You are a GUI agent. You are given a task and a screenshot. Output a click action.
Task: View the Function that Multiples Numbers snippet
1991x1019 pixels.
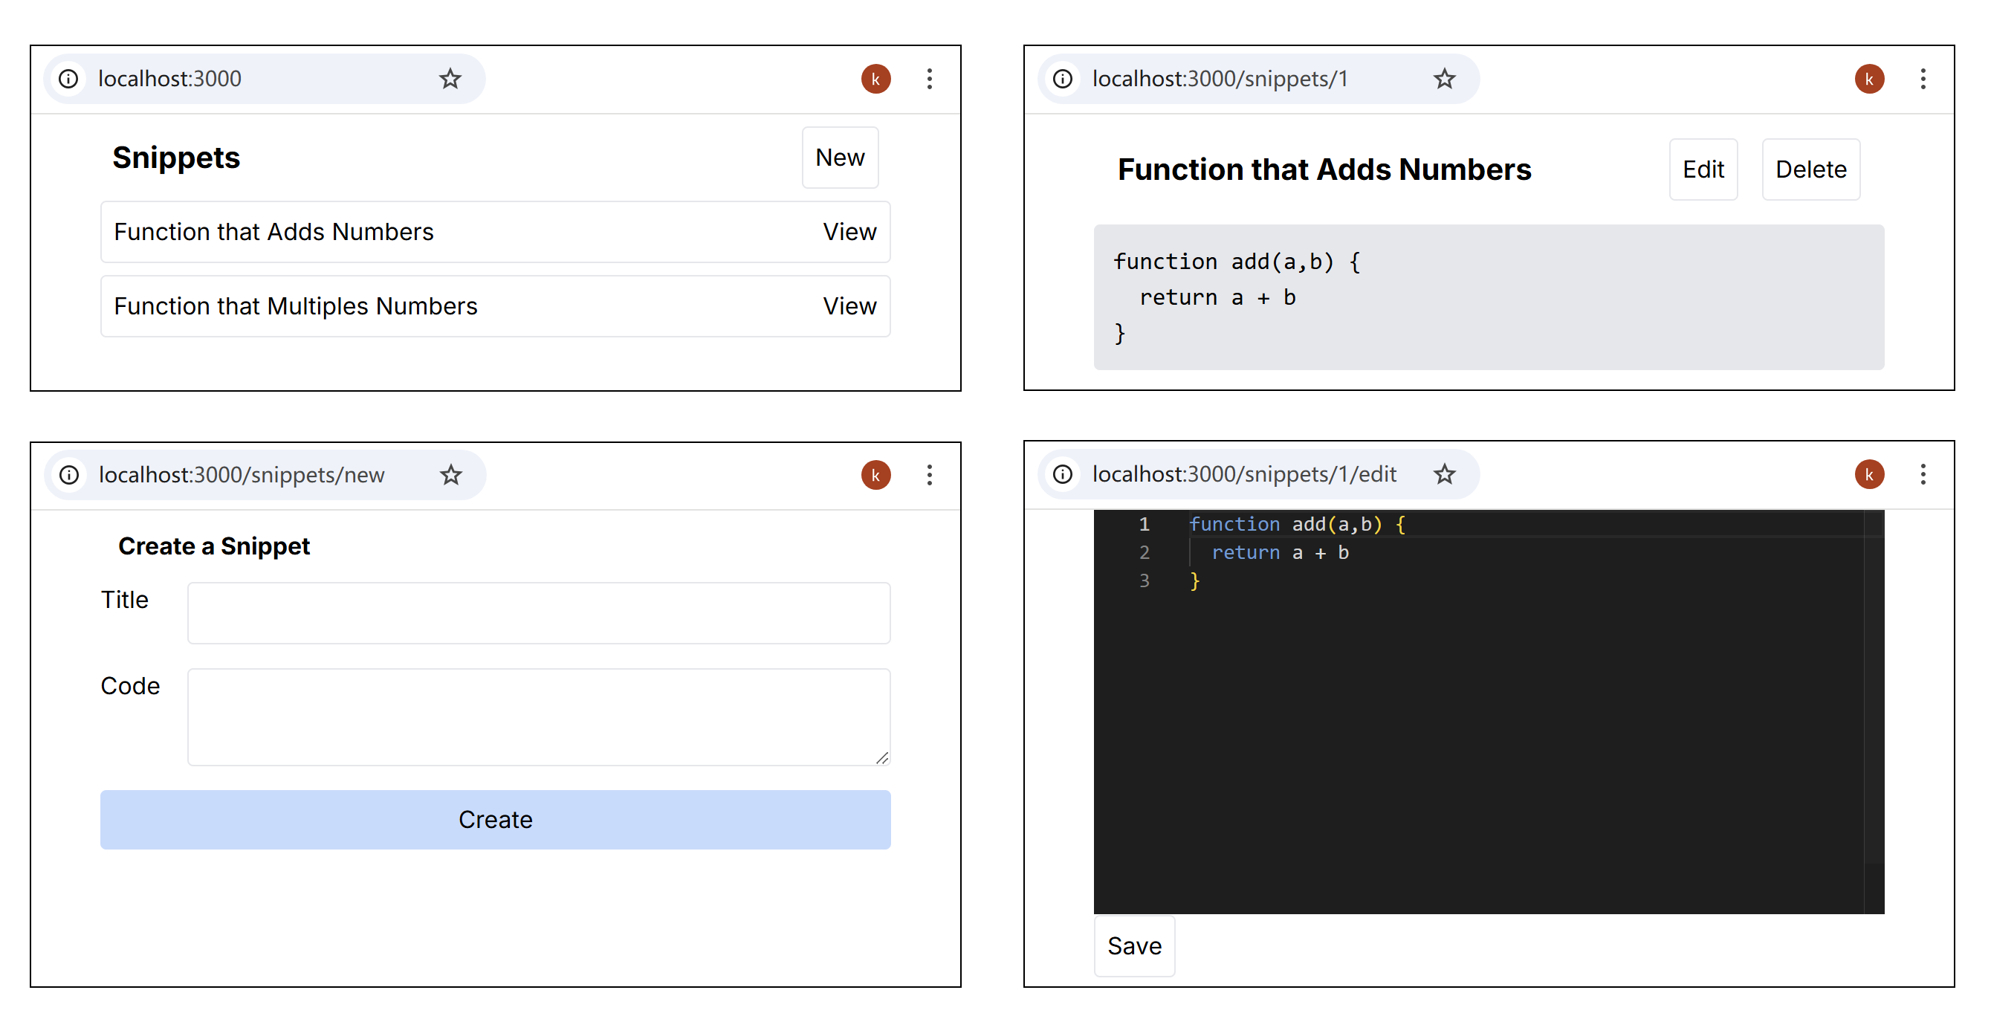click(x=849, y=306)
